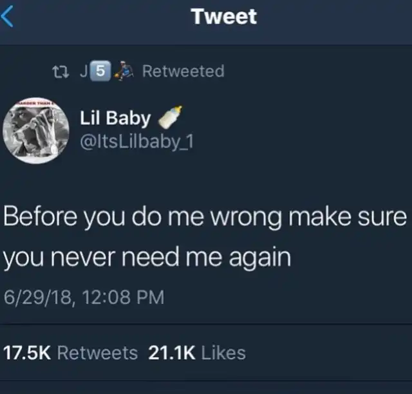Tap the Tweet header title
Image resolution: width=412 pixels, height=394 pixels.
pyautogui.click(x=224, y=16)
